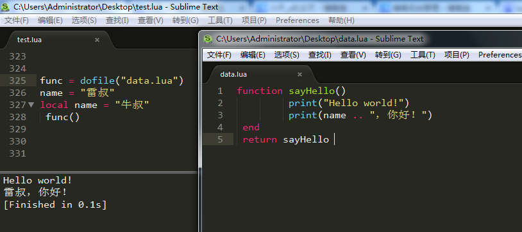This screenshot has height=232, width=522.
Task: Click line number 326 in test.lua gutter
Action: 18,93
